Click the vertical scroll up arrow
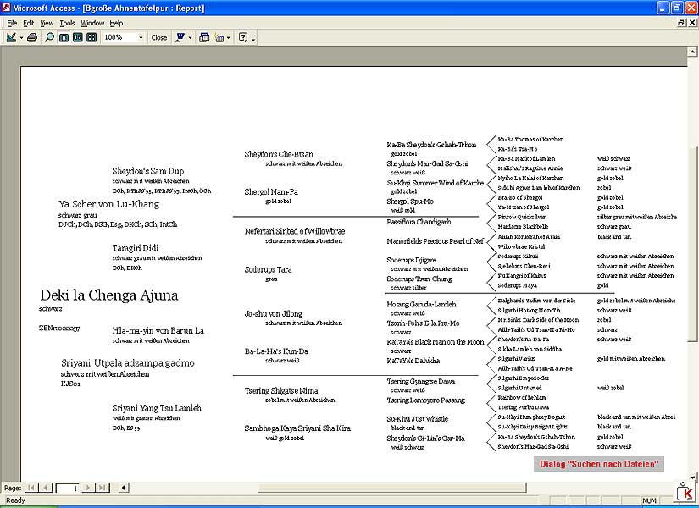Screen dimensions: 699x508 click(692, 52)
